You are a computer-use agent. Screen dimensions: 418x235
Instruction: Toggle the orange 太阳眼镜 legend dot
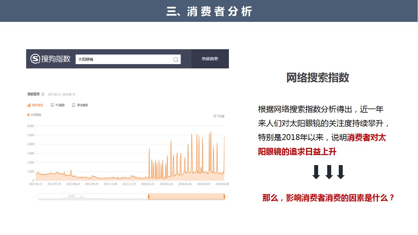(28, 115)
